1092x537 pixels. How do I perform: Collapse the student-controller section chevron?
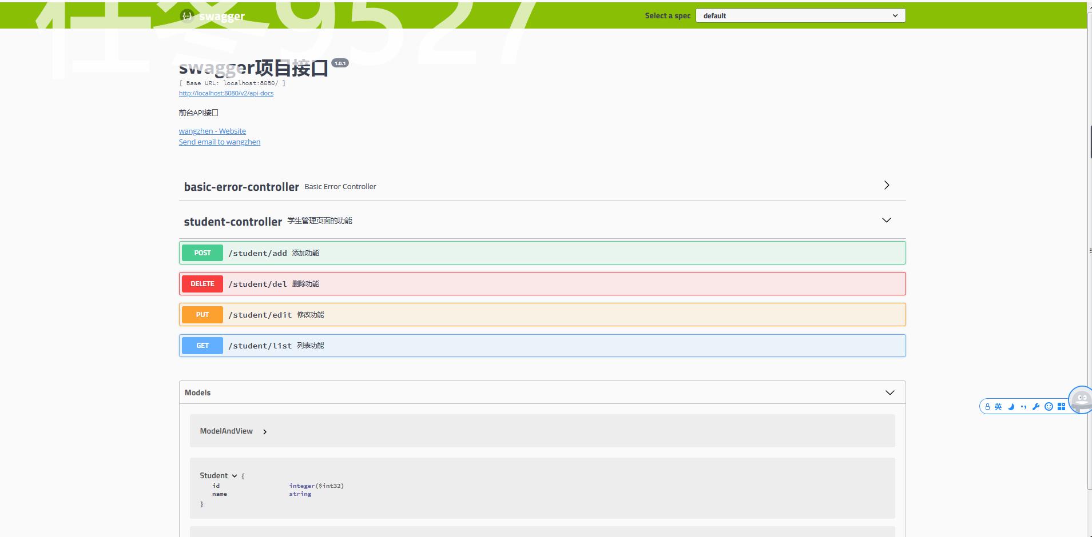coord(887,220)
